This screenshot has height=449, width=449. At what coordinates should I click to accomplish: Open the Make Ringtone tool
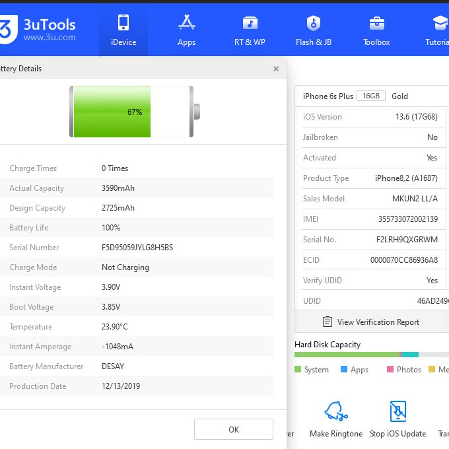336,419
